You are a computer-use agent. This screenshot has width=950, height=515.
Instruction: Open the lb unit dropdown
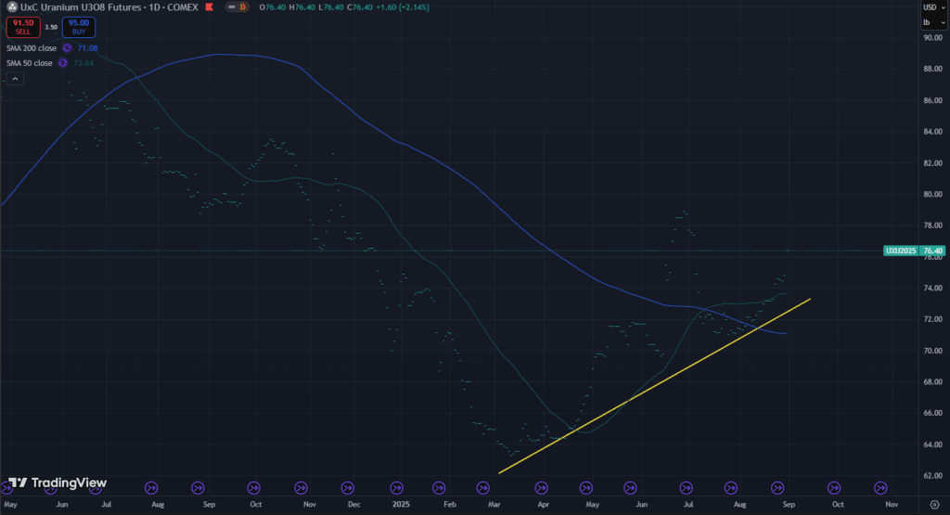tap(929, 20)
